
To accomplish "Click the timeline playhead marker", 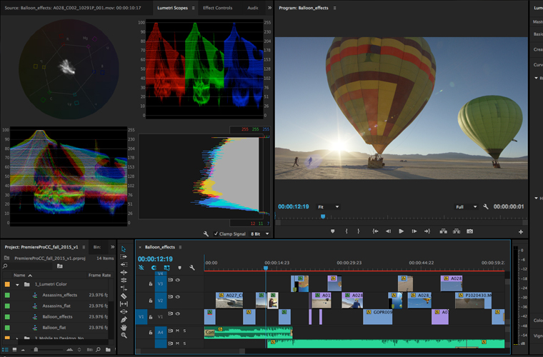I will [x=266, y=268].
